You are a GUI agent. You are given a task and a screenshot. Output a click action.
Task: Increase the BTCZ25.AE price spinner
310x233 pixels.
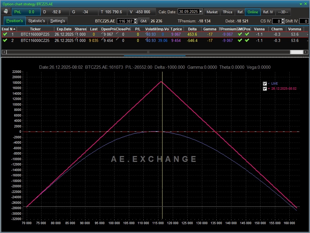[135, 20]
